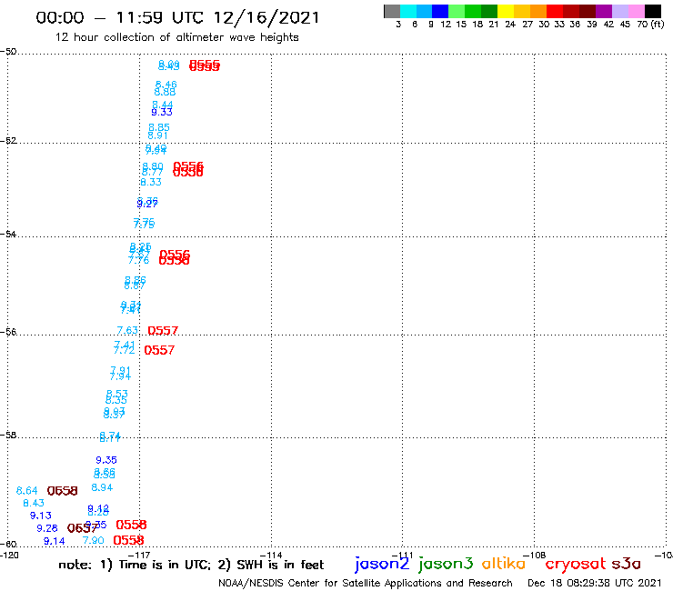The width and height of the screenshot is (673, 591).
Task: Click wave height value 8.33
Action: 151,182
